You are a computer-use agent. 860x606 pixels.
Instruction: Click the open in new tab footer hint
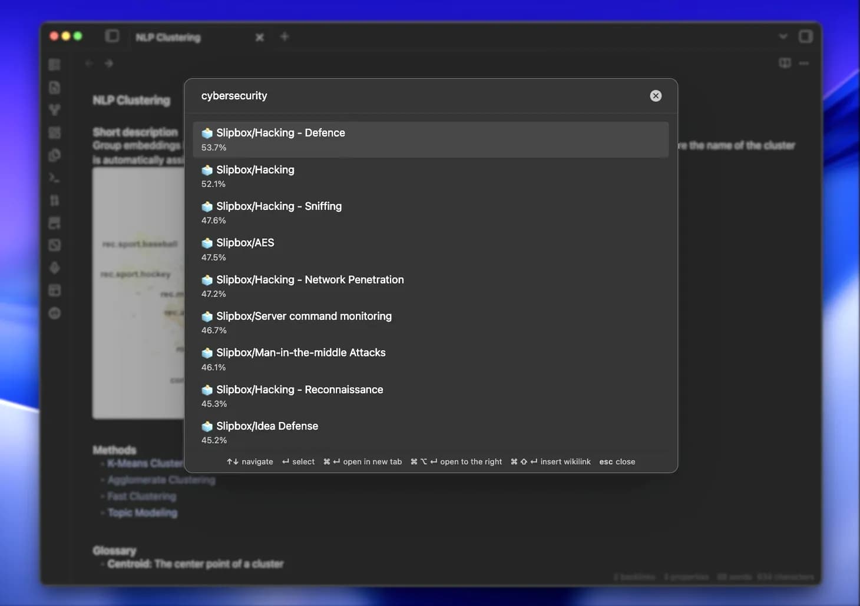[x=362, y=462]
